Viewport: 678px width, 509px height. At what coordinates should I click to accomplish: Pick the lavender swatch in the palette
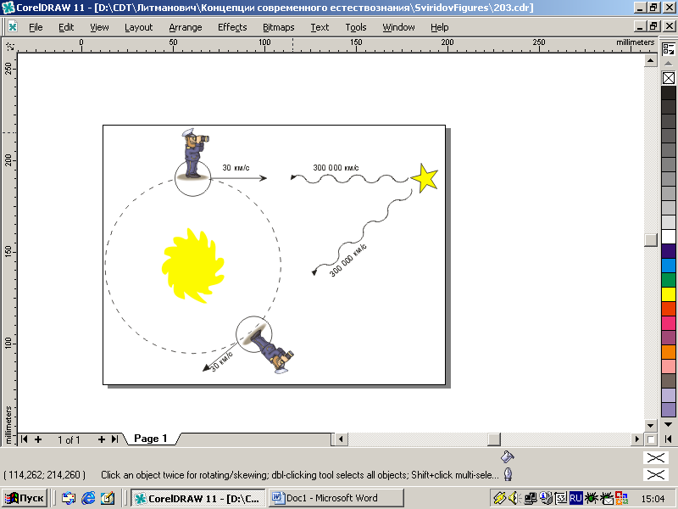tap(669, 395)
